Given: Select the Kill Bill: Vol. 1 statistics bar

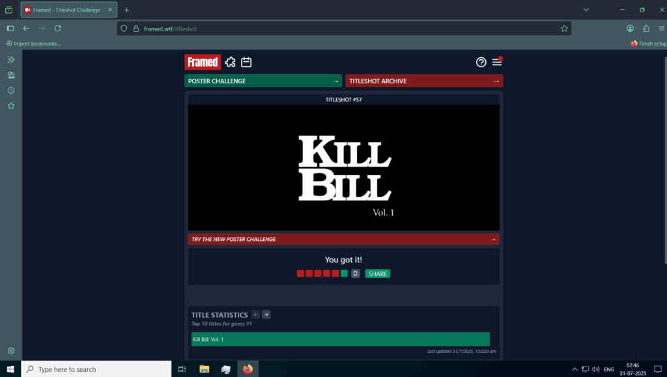Looking at the screenshot, I should 340,339.
